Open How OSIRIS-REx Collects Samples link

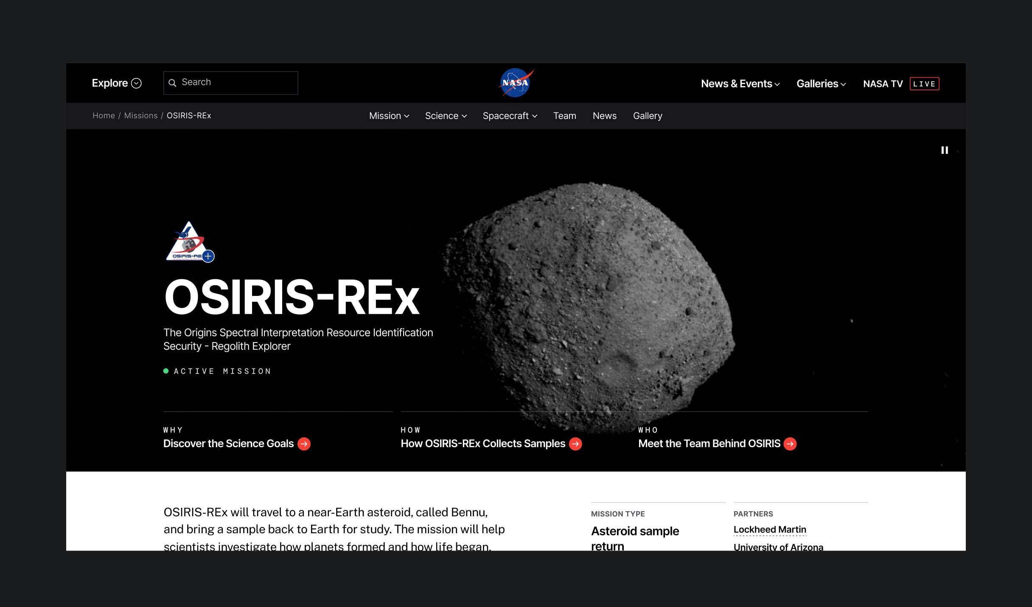(x=483, y=444)
